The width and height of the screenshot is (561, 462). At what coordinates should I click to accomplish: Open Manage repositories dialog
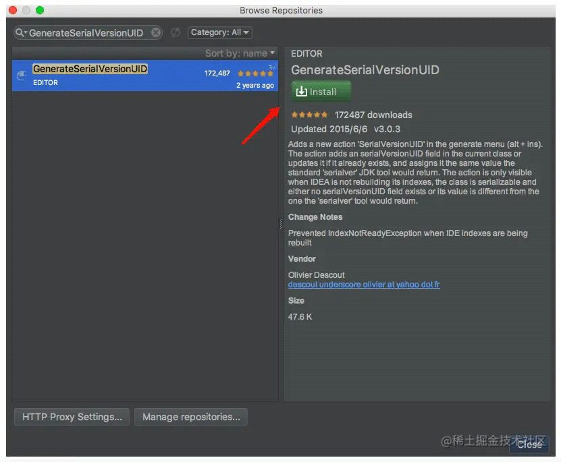pyautogui.click(x=191, y=417)
